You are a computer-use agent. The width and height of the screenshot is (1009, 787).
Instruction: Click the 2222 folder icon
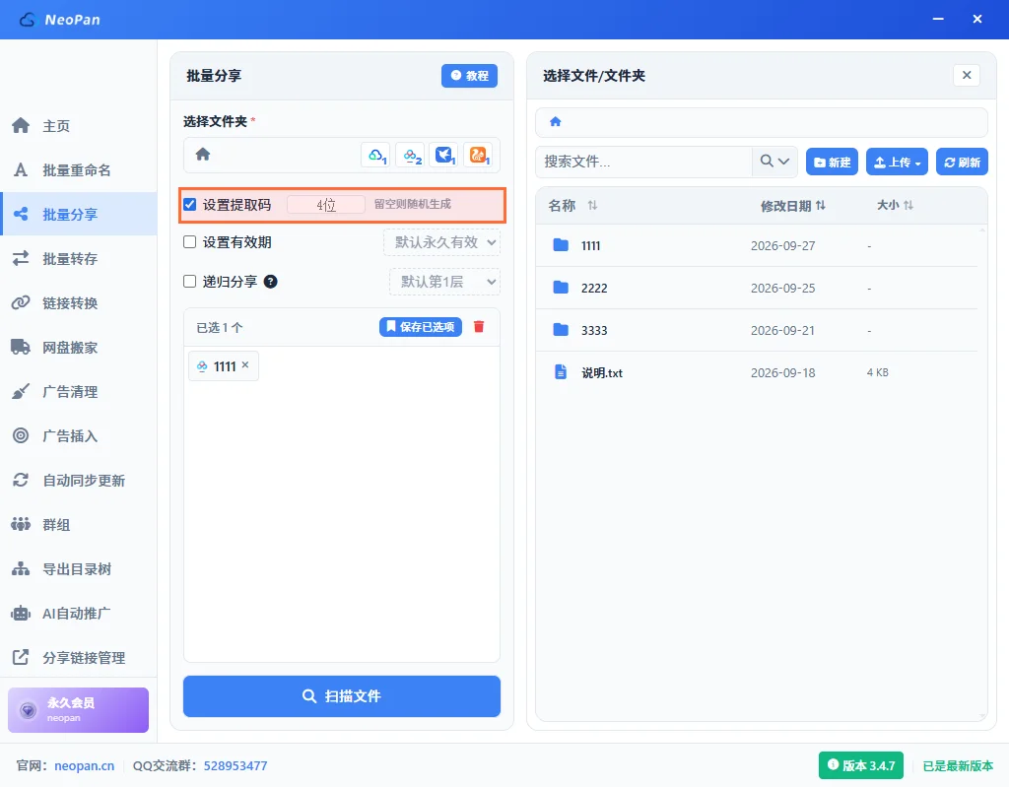pos(561,287)
